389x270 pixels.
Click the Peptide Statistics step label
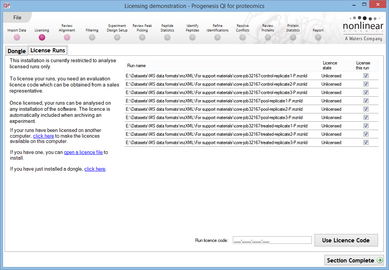168,28
